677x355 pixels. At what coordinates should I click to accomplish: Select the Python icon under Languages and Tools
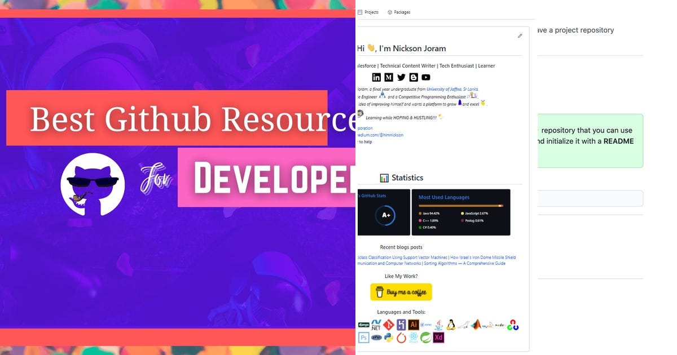point(389,338)
